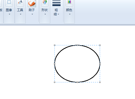135x99 pixels.
Task: Click the bottom-middle selection handle of ellipse
Action: click(77, 82)
